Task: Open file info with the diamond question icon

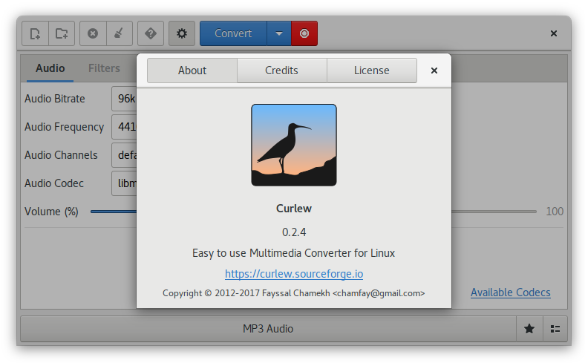Action: 151,33
